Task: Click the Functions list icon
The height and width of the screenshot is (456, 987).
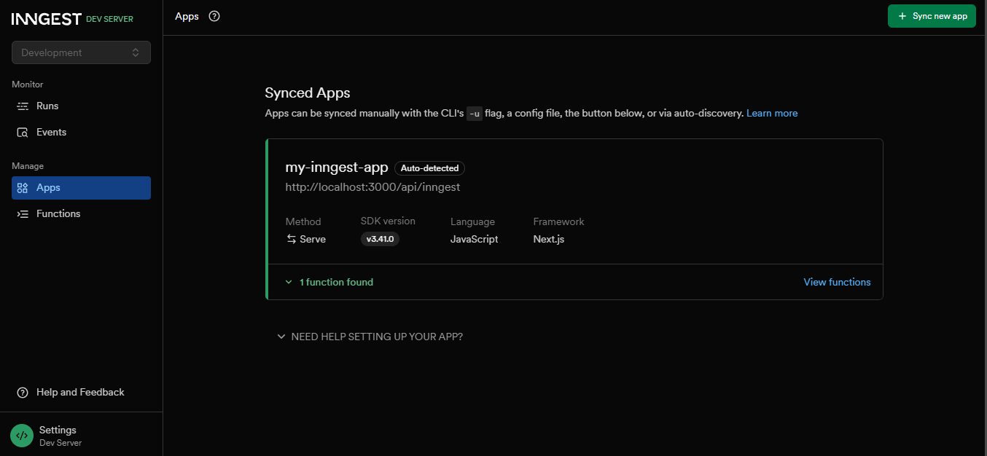Action: point(23,214)
